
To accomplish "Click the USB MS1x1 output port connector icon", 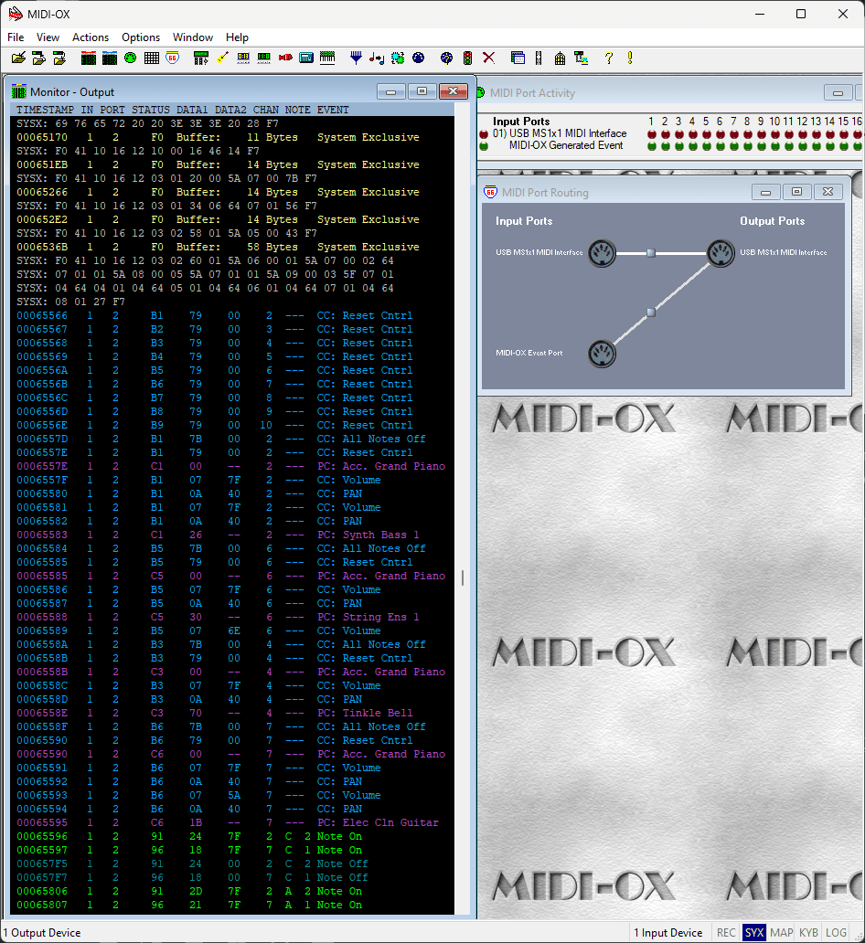I will pyautogui.click(x=720, y=253).
